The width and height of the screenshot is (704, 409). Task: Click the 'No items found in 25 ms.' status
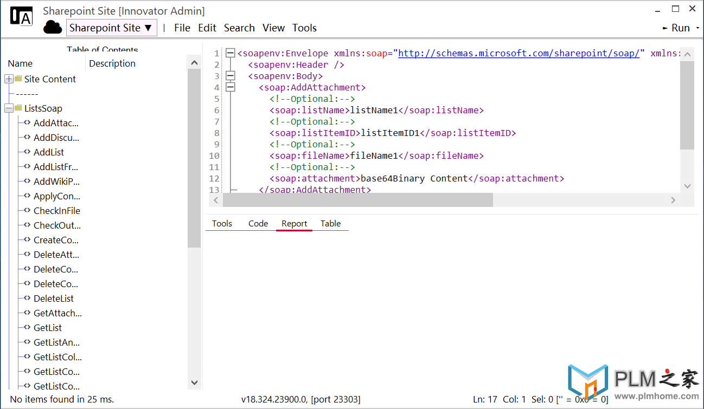coord(62,399)
